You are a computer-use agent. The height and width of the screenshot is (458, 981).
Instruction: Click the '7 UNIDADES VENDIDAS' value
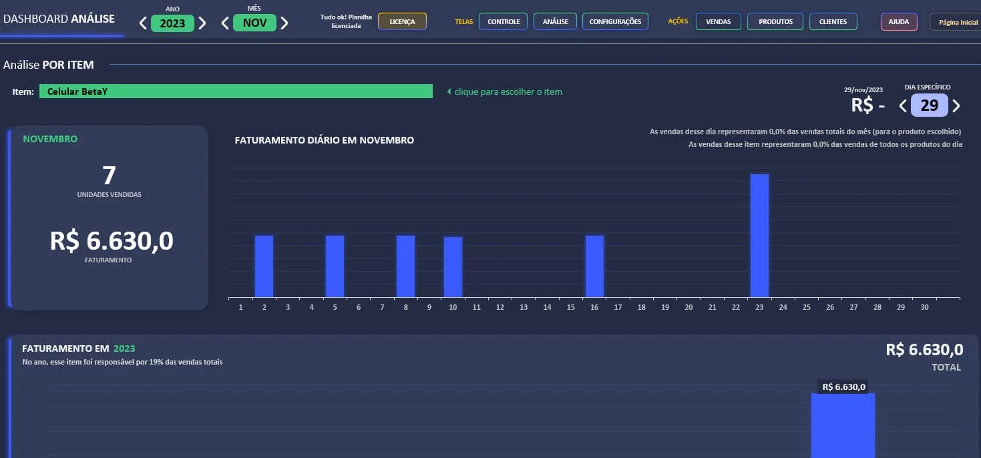(x=109, y=176)
